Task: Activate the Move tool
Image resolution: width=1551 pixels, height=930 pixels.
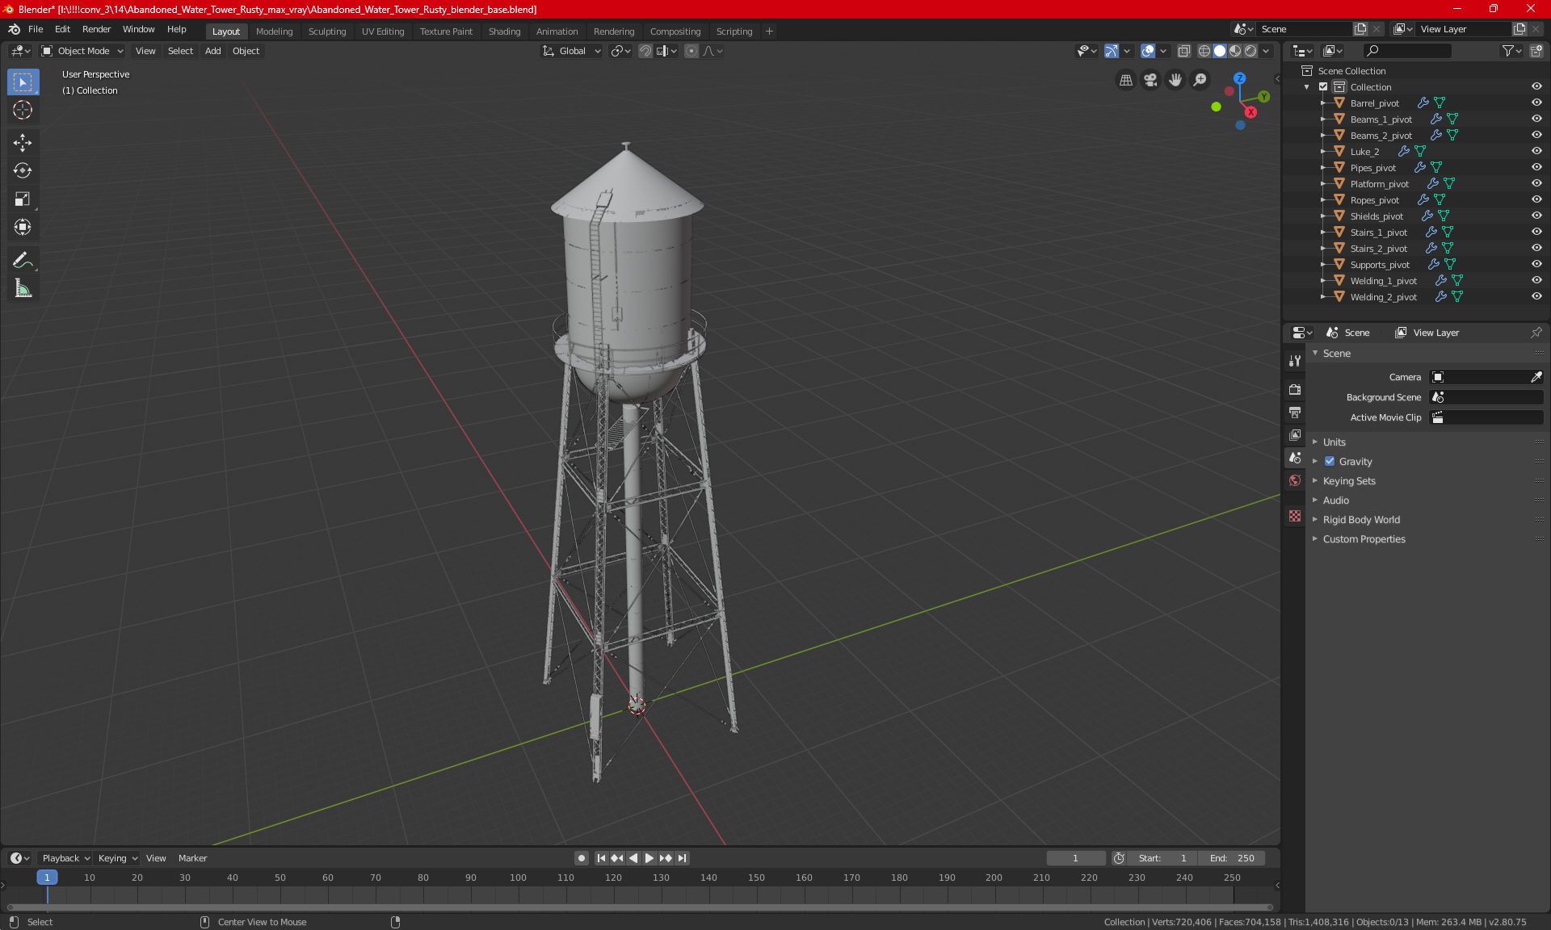Action: (23, 143)
